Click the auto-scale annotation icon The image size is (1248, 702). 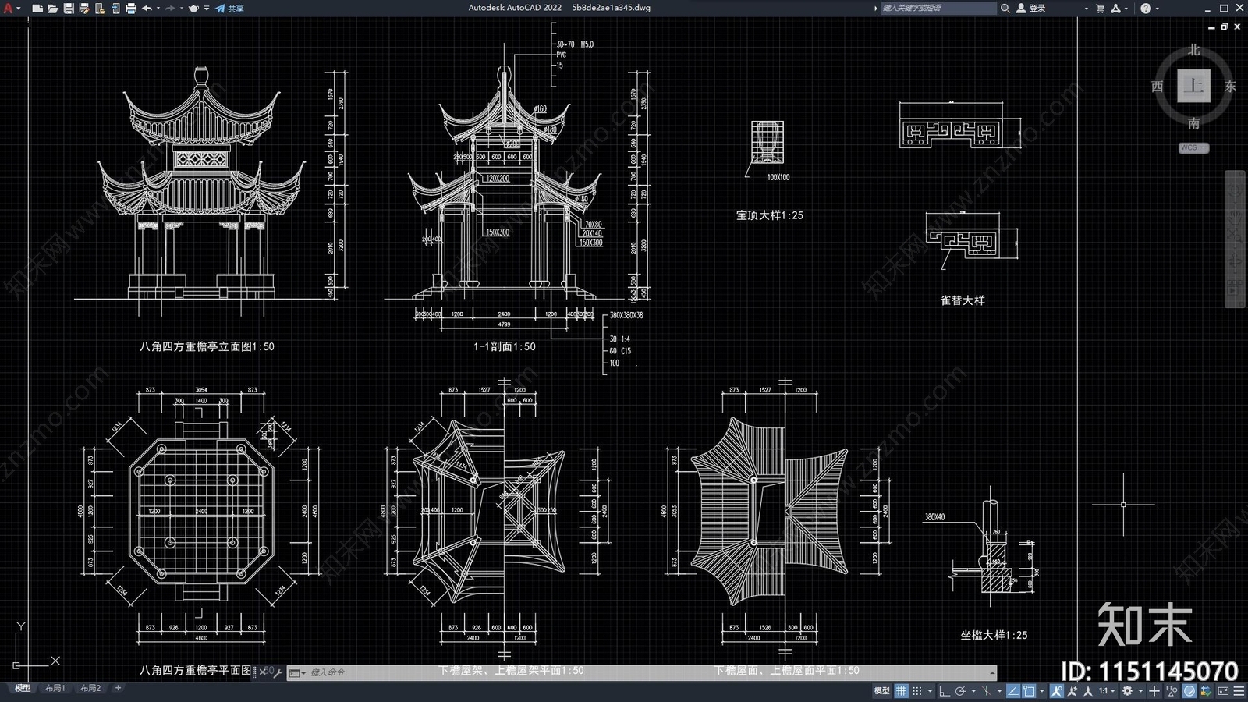coord(1072,690)
